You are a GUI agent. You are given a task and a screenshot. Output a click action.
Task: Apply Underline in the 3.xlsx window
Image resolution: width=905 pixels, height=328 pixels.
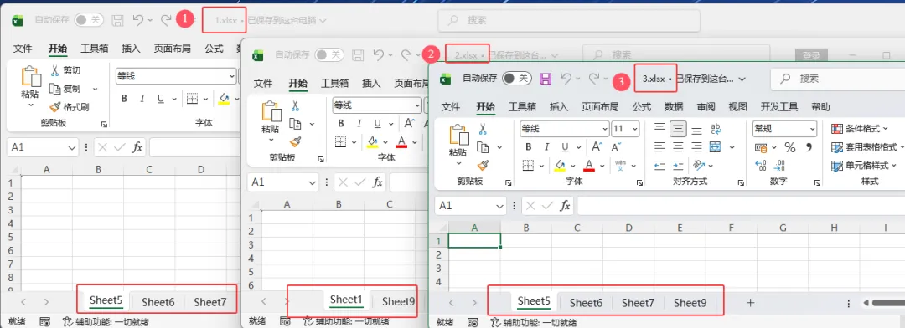[x=564, y=147]
